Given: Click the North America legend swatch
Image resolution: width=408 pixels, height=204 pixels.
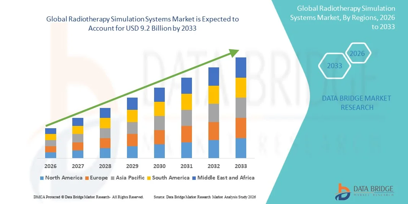Looking at the screenshot, I should point(42,178).
